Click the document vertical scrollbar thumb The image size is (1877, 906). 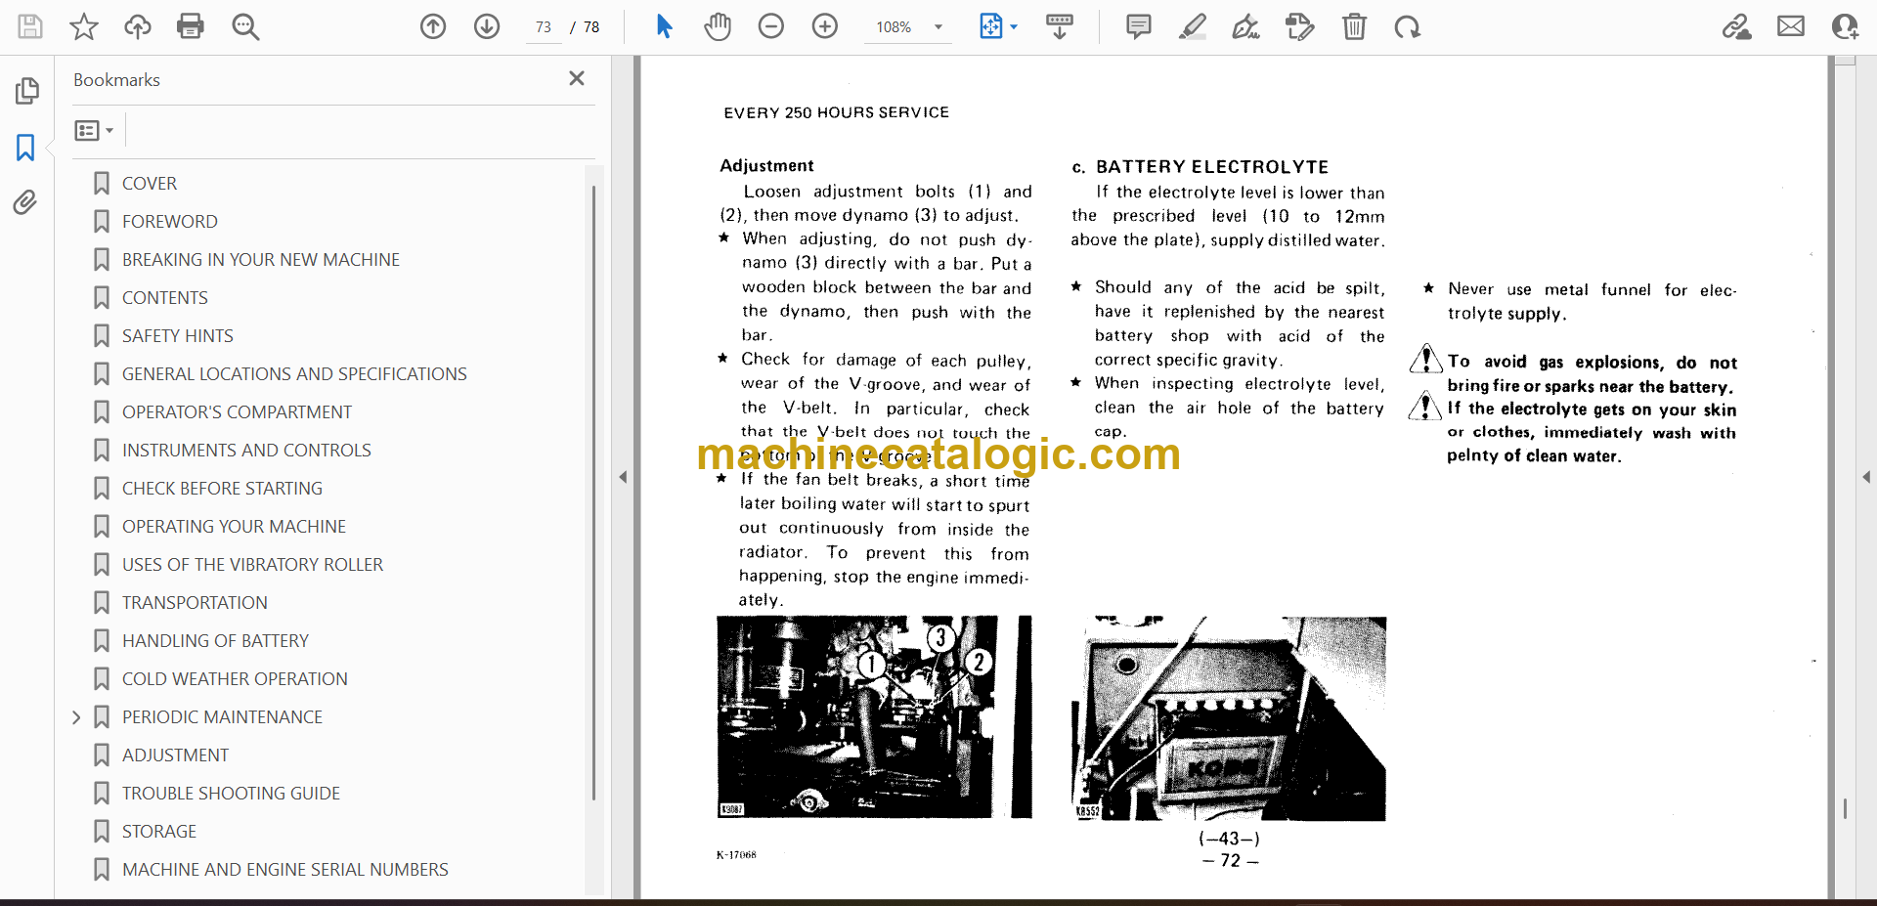click(1845, 808)
